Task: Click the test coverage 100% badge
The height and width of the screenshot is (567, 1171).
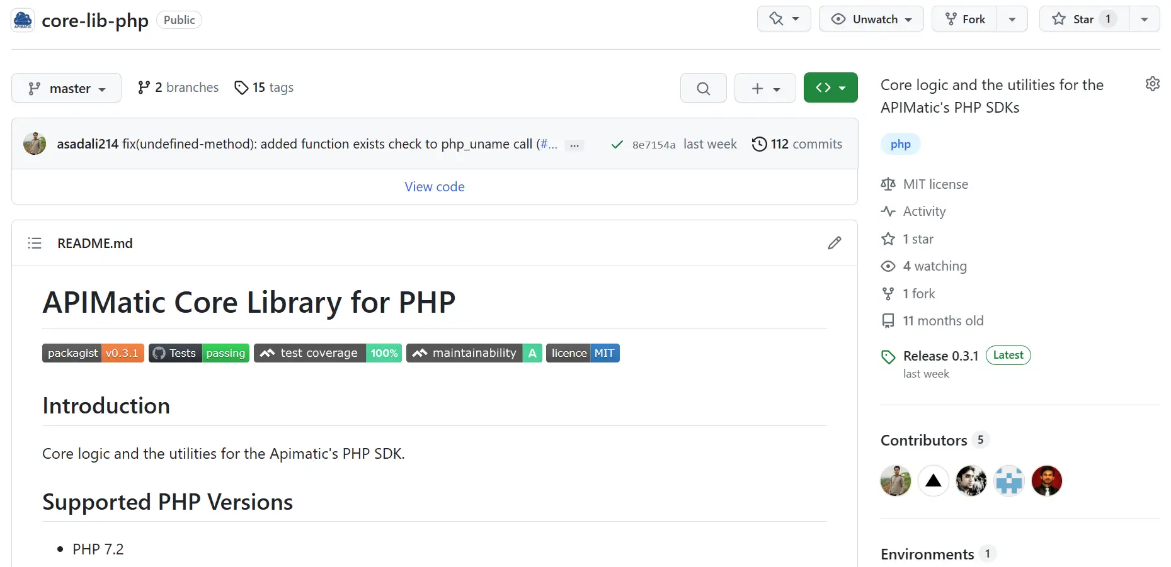Action: (x=328, y=353)
